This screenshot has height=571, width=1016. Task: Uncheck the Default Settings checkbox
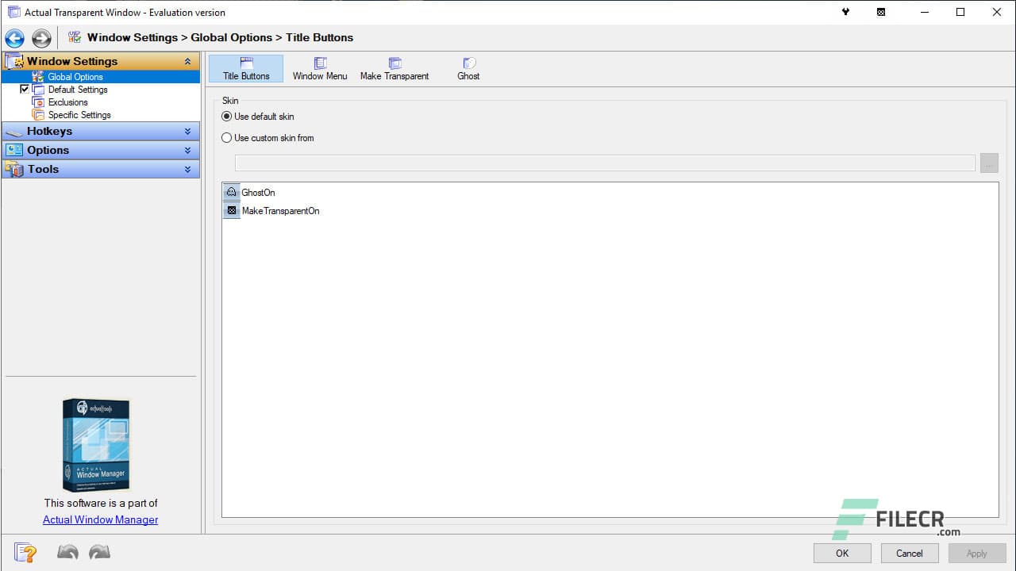(25, 89)
